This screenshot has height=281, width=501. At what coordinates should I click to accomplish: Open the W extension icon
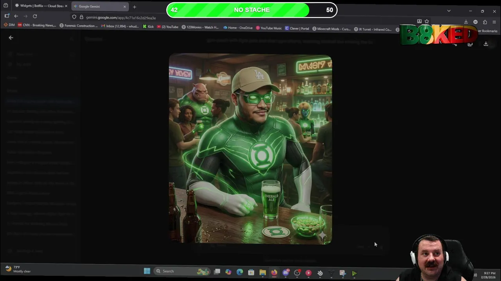coord(475,22)
